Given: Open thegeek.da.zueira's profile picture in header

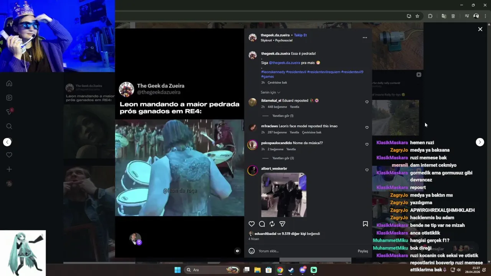Looking at the screenshot, I should [252, 37].
